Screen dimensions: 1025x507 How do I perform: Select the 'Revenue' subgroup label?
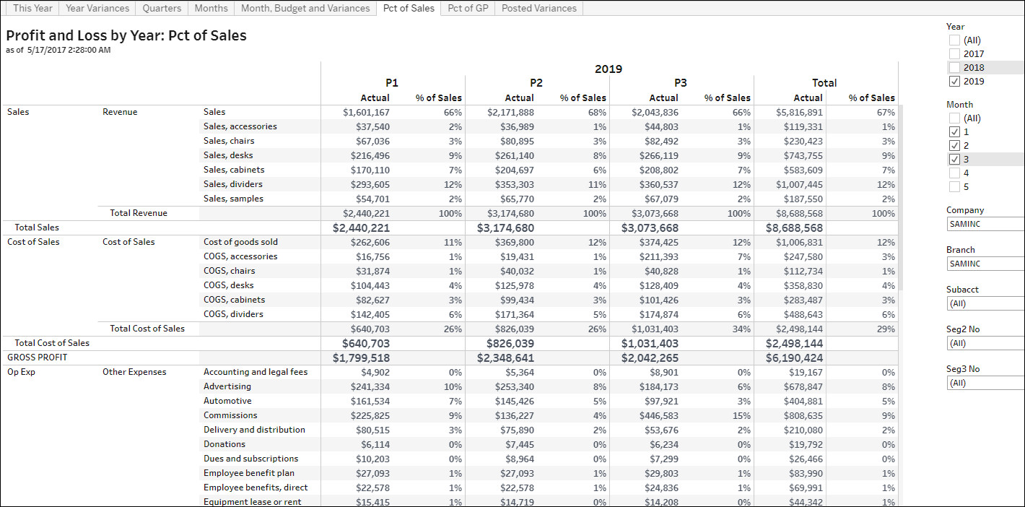tap(120, 112)
